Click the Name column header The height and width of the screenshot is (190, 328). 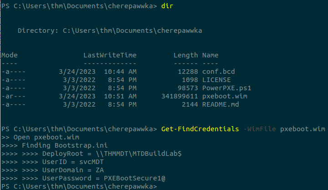210,55
